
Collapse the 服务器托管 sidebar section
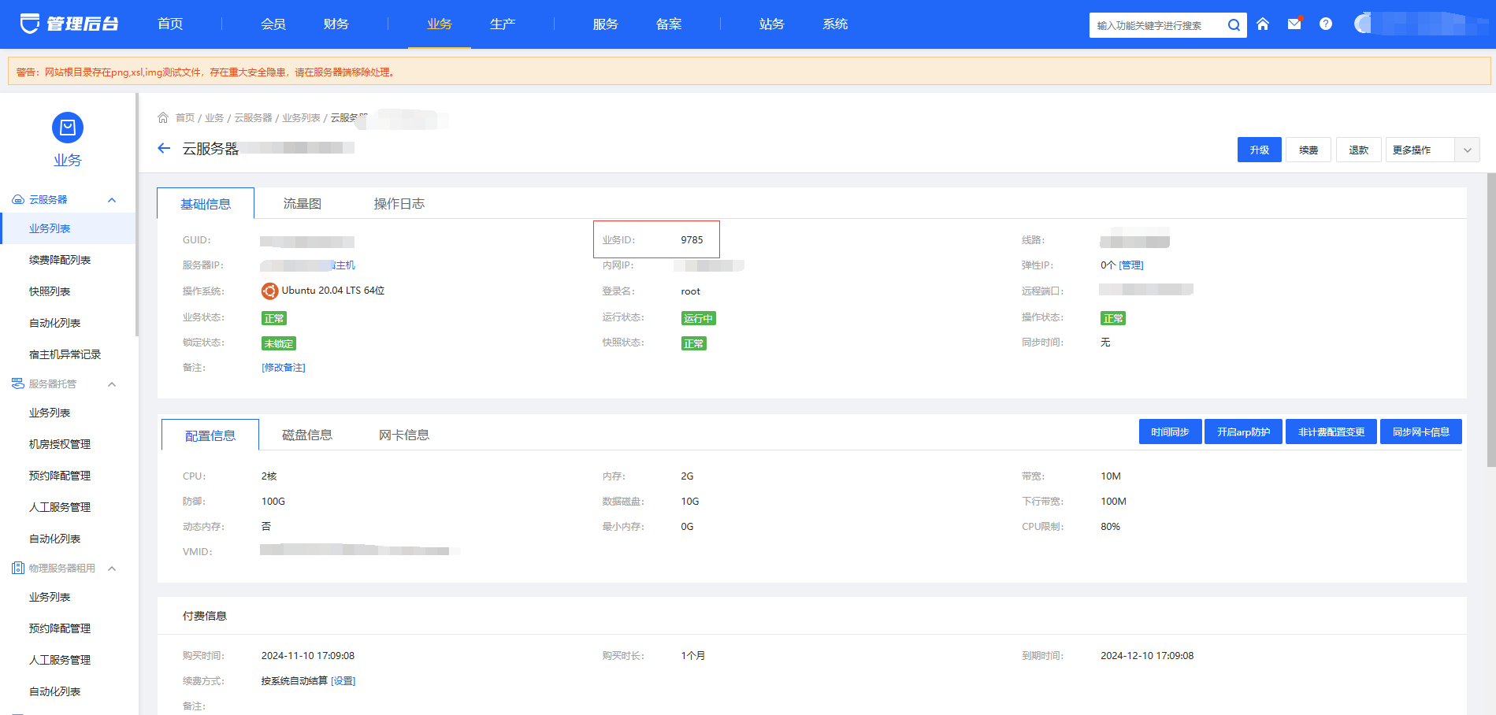click(112, 384)
